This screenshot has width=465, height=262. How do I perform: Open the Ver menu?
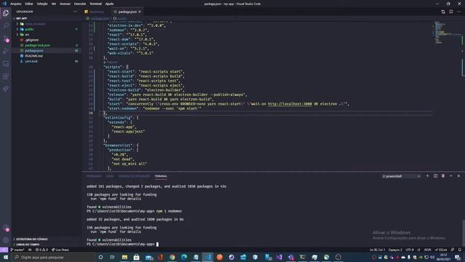pyautogui.click(x=54, y=4)
